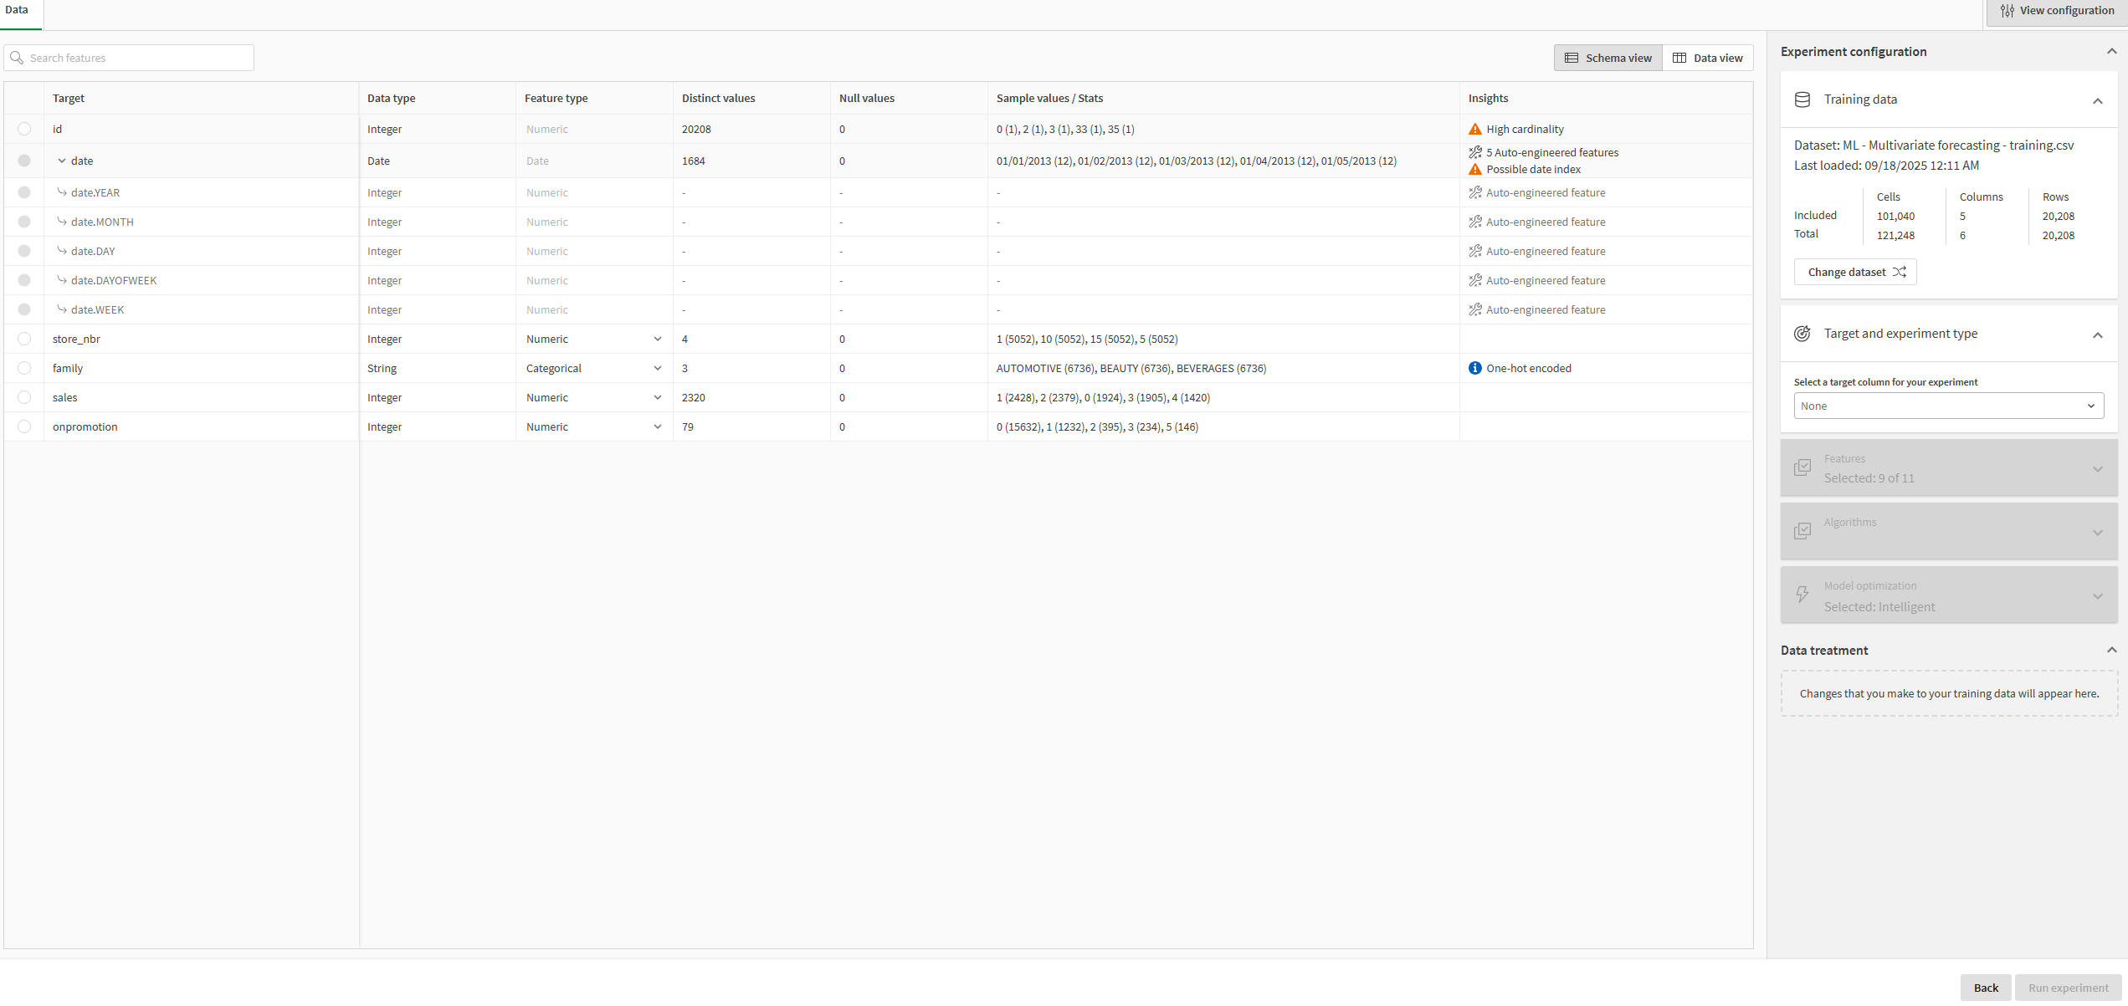Click the search magnifier icon
Screen dimensions: 2128x1006
pos(17,59)
